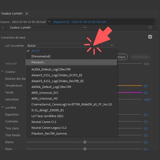Screen dimensions: 160x160
Task: Open the Couleur Lumetri effect dropdown
Action: tap(47, 28)
